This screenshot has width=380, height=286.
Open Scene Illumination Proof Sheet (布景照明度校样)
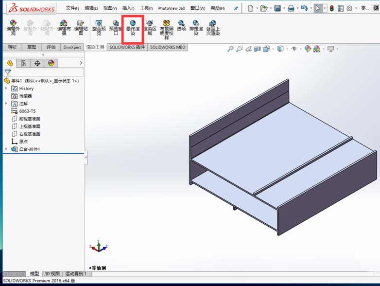coord(167,30)
